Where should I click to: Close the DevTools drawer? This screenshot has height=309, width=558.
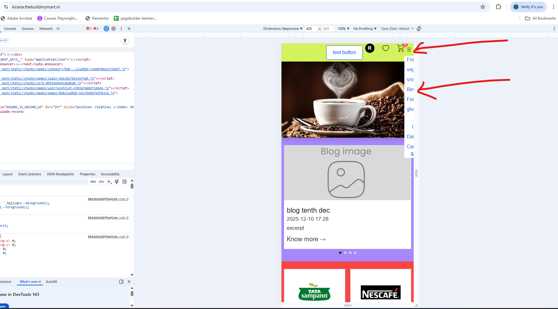[x=129, y=282]
